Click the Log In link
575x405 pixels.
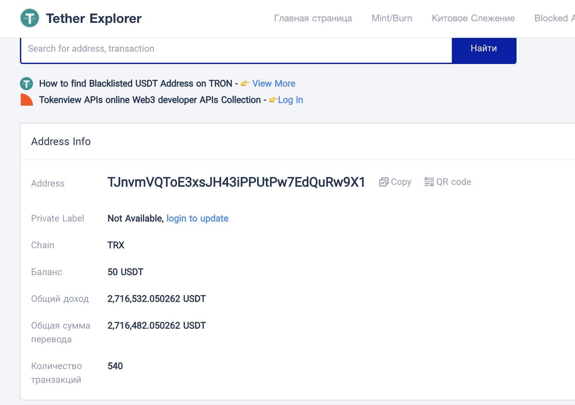pyautogui.click(x=290, y=100)
